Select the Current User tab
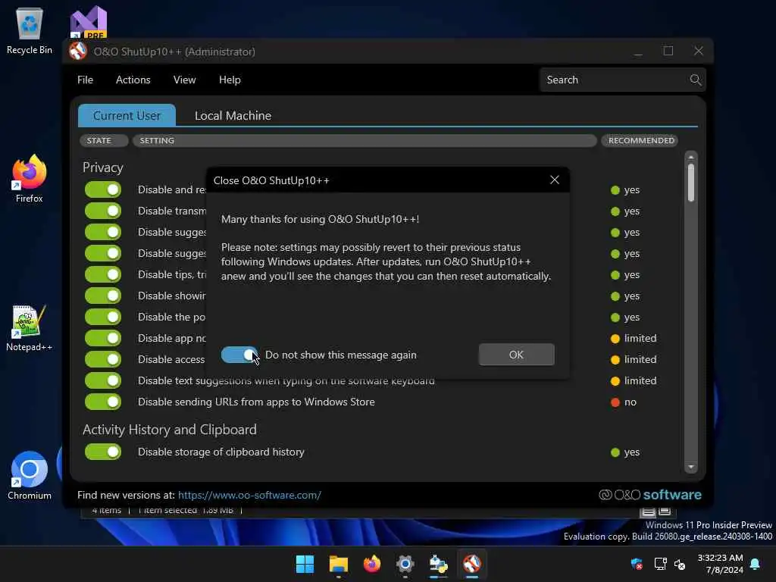776x582 pixels. [127, 115]
